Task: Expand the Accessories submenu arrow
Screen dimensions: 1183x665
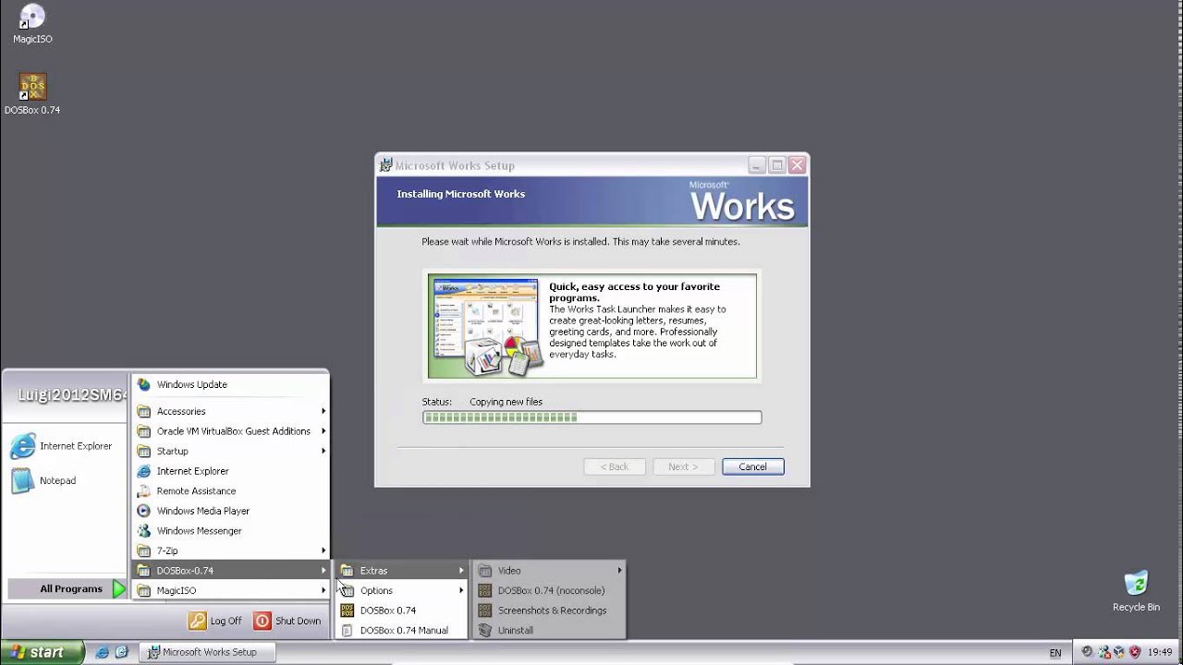Action: (x=323, y=411)
